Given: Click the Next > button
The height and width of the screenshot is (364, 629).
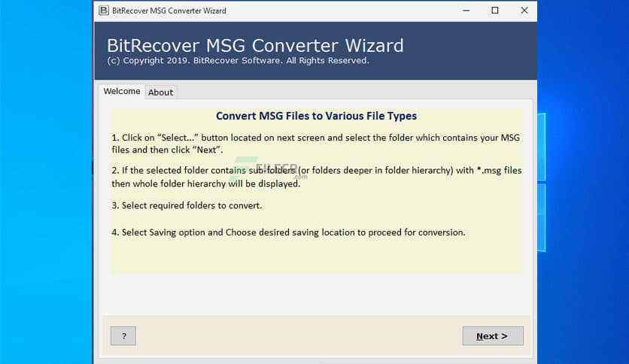Looking at the screenshot, I should (492, 336).
